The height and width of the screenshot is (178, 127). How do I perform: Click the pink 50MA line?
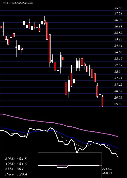pos(59,124)
